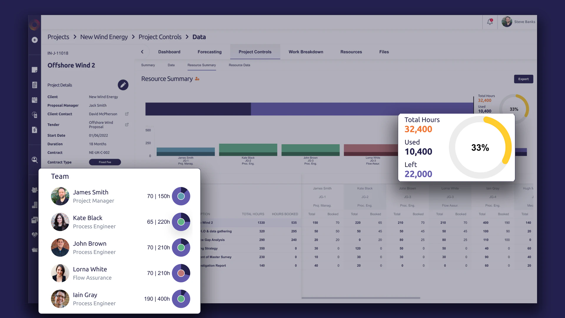Open the dollar invoice sidebar icon
Viewport: 565px width, 318px height.
pyautogui.click(x=35, y=130)
